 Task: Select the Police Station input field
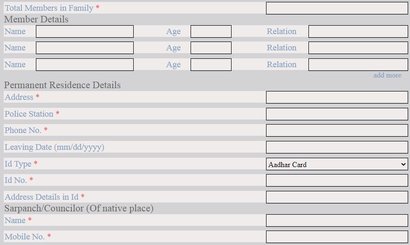point(336,114)
